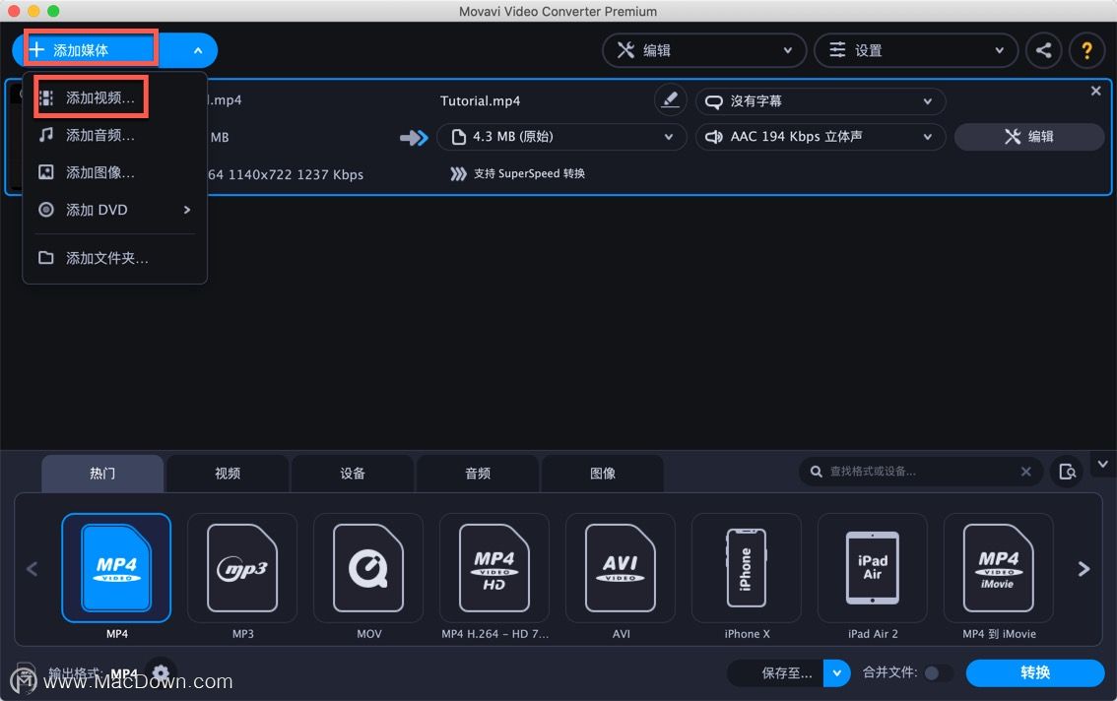Viewport: 1117px width, 701px height.
Task: Expand the 添加 DVD submenu
Action: click(114, 210)
